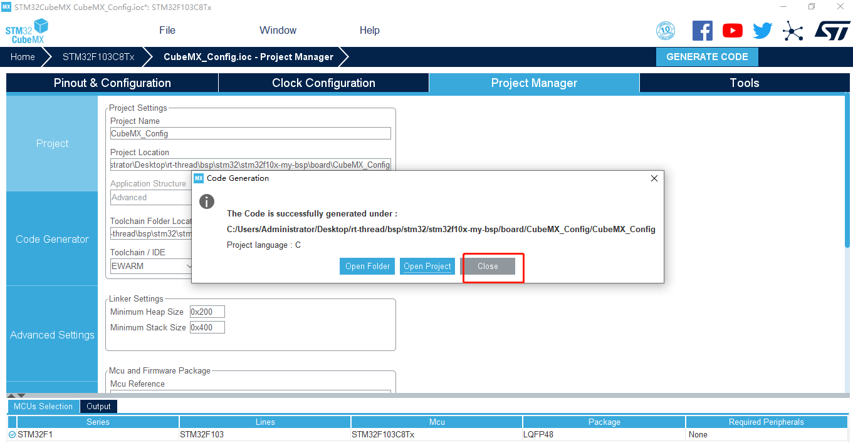This screenshot has height=443, width=853.
Task: Click Open Project in the dialog
Action: (x=427, y=266)
